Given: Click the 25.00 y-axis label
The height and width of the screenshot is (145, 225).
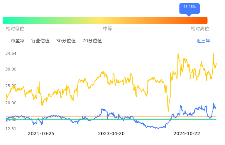Looking at the screenshot, I should [x=11, y=86].
